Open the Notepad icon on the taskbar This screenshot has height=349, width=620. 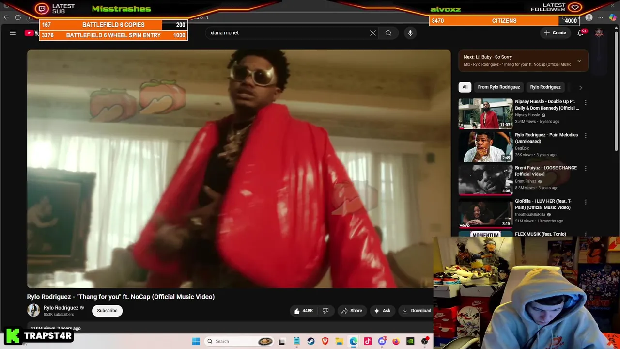(x=296, y=341)
